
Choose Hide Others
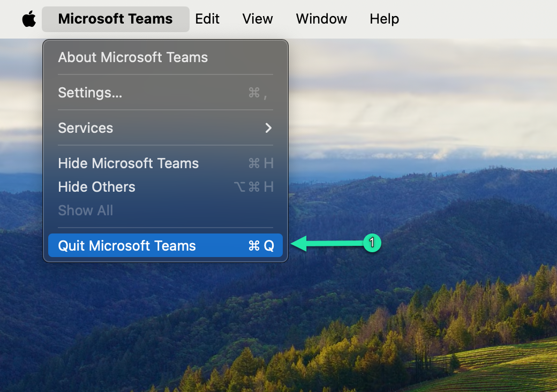click(165, 187)
